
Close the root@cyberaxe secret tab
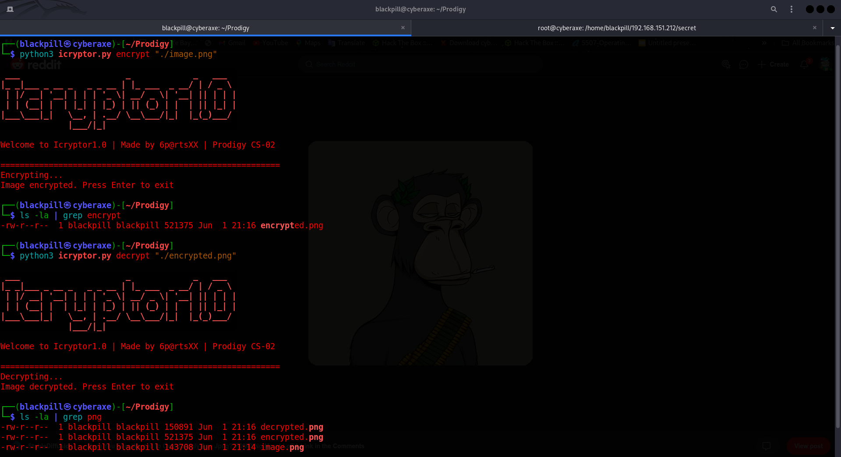point(815,28)
